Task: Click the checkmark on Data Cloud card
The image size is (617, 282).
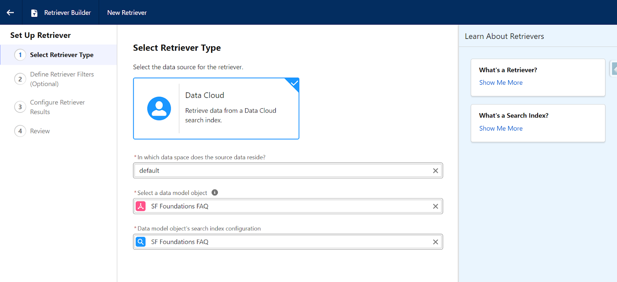Action: (x=294, y=83)
